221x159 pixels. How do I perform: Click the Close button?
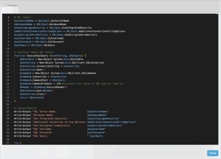click(212, 153)
